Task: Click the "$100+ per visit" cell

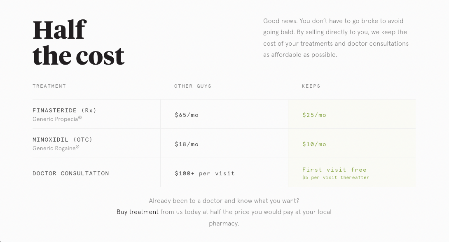Action: (x=205, y=174)
